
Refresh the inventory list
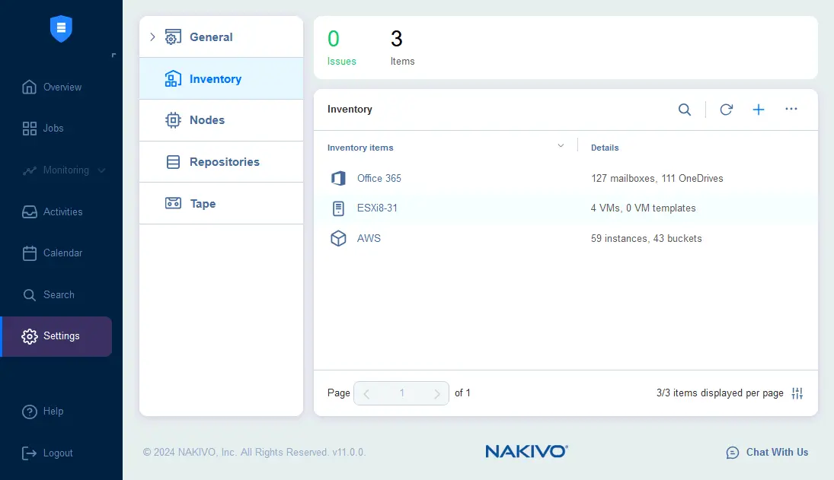pyautogui.click(x=726, y=110)
